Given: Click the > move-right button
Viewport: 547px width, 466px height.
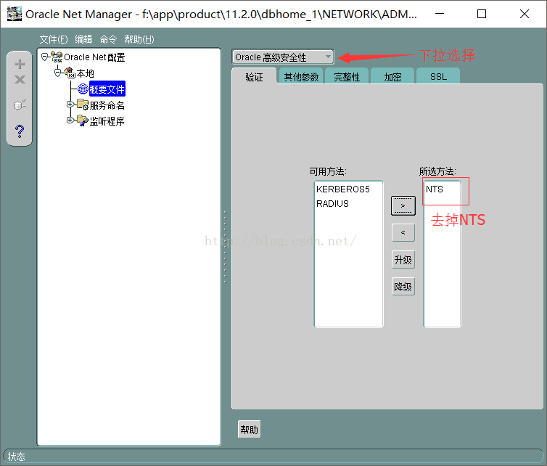Looking at the screenshot, I should click(x=403, y=205).
